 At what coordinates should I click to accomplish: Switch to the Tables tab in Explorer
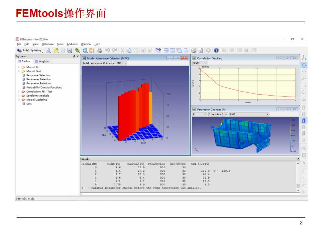(24, 61)
